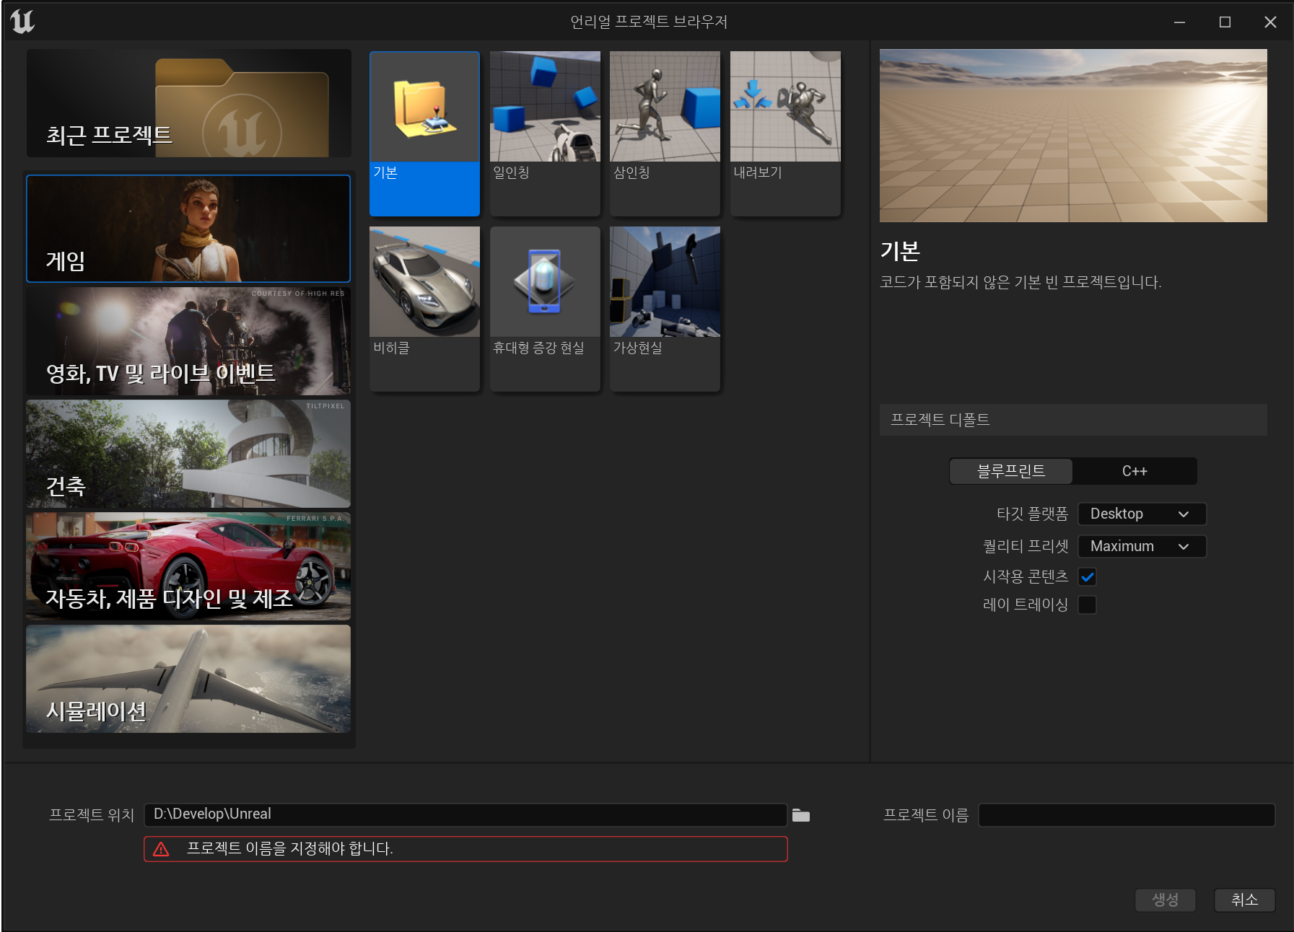Close the 언리얼 프로젝트 브라우저 window
Screen dimensions: 1294x932
pos(1270,22)
